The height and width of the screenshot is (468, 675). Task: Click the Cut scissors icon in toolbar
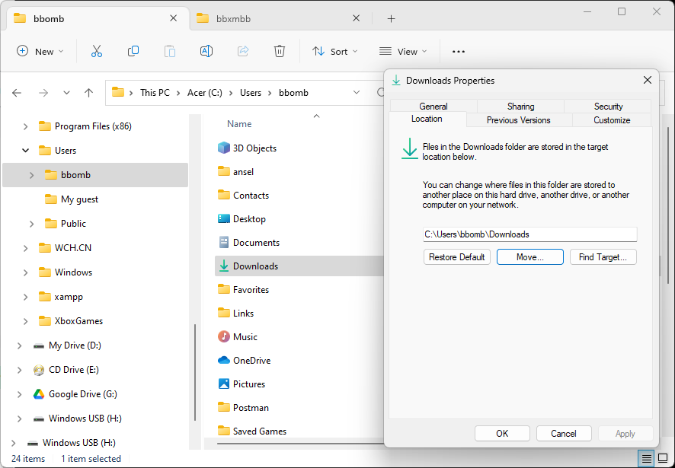click(x=97, y=51)
